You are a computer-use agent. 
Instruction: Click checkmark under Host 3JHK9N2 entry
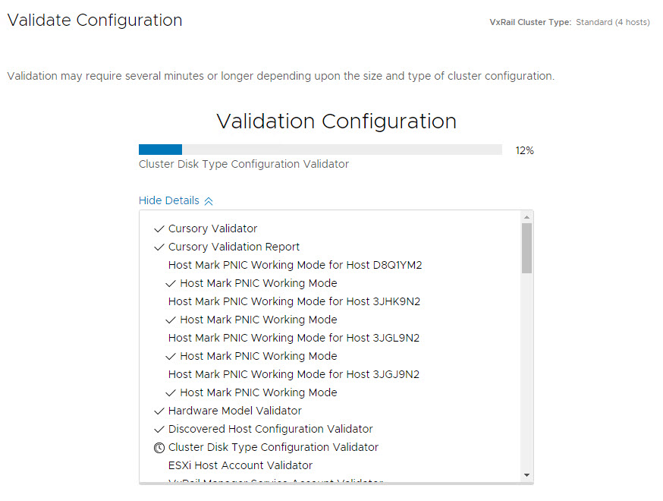tap(171, 320)
